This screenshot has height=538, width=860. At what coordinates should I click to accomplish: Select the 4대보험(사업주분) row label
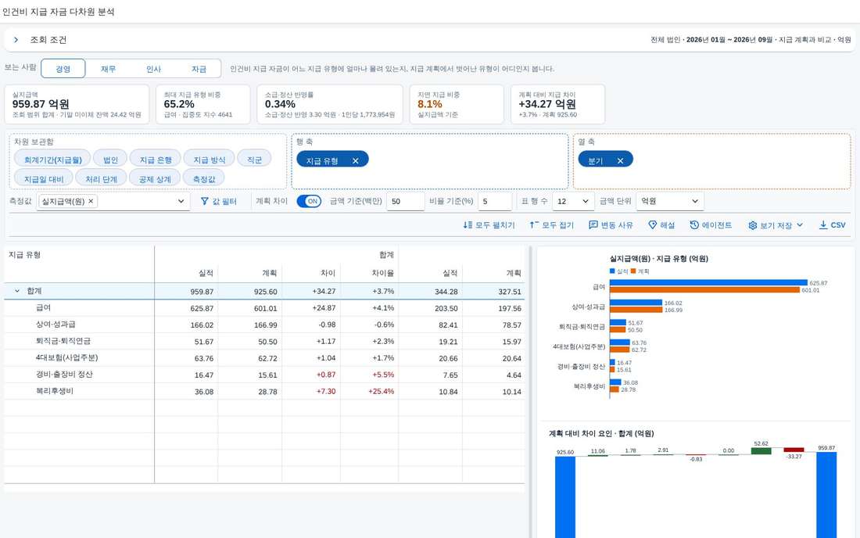point(67,357)
